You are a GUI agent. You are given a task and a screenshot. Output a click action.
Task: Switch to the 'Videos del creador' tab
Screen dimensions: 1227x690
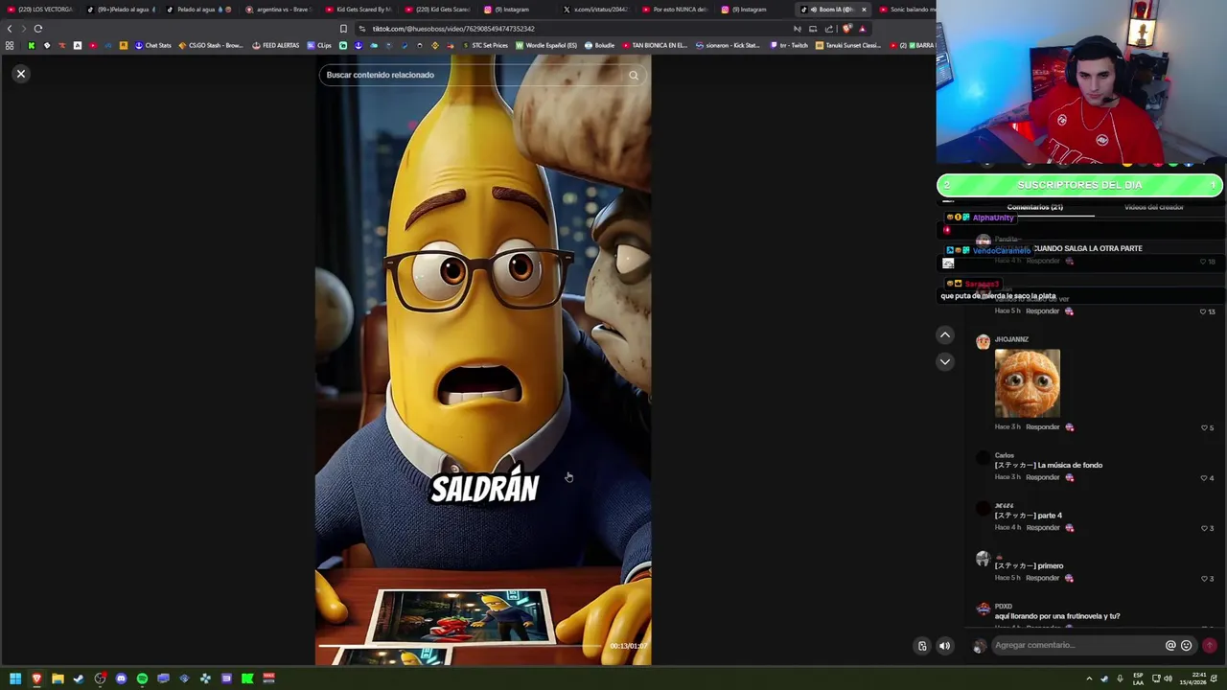[x=1153, y=207]
